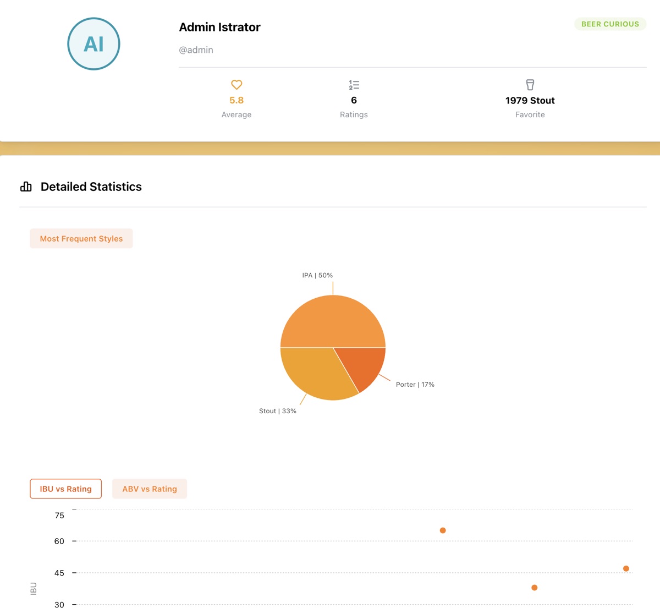This screenshot has height=608, width=660.
Task: Click the 'Stout | 33%' pie label
Action: pos(278,411)
